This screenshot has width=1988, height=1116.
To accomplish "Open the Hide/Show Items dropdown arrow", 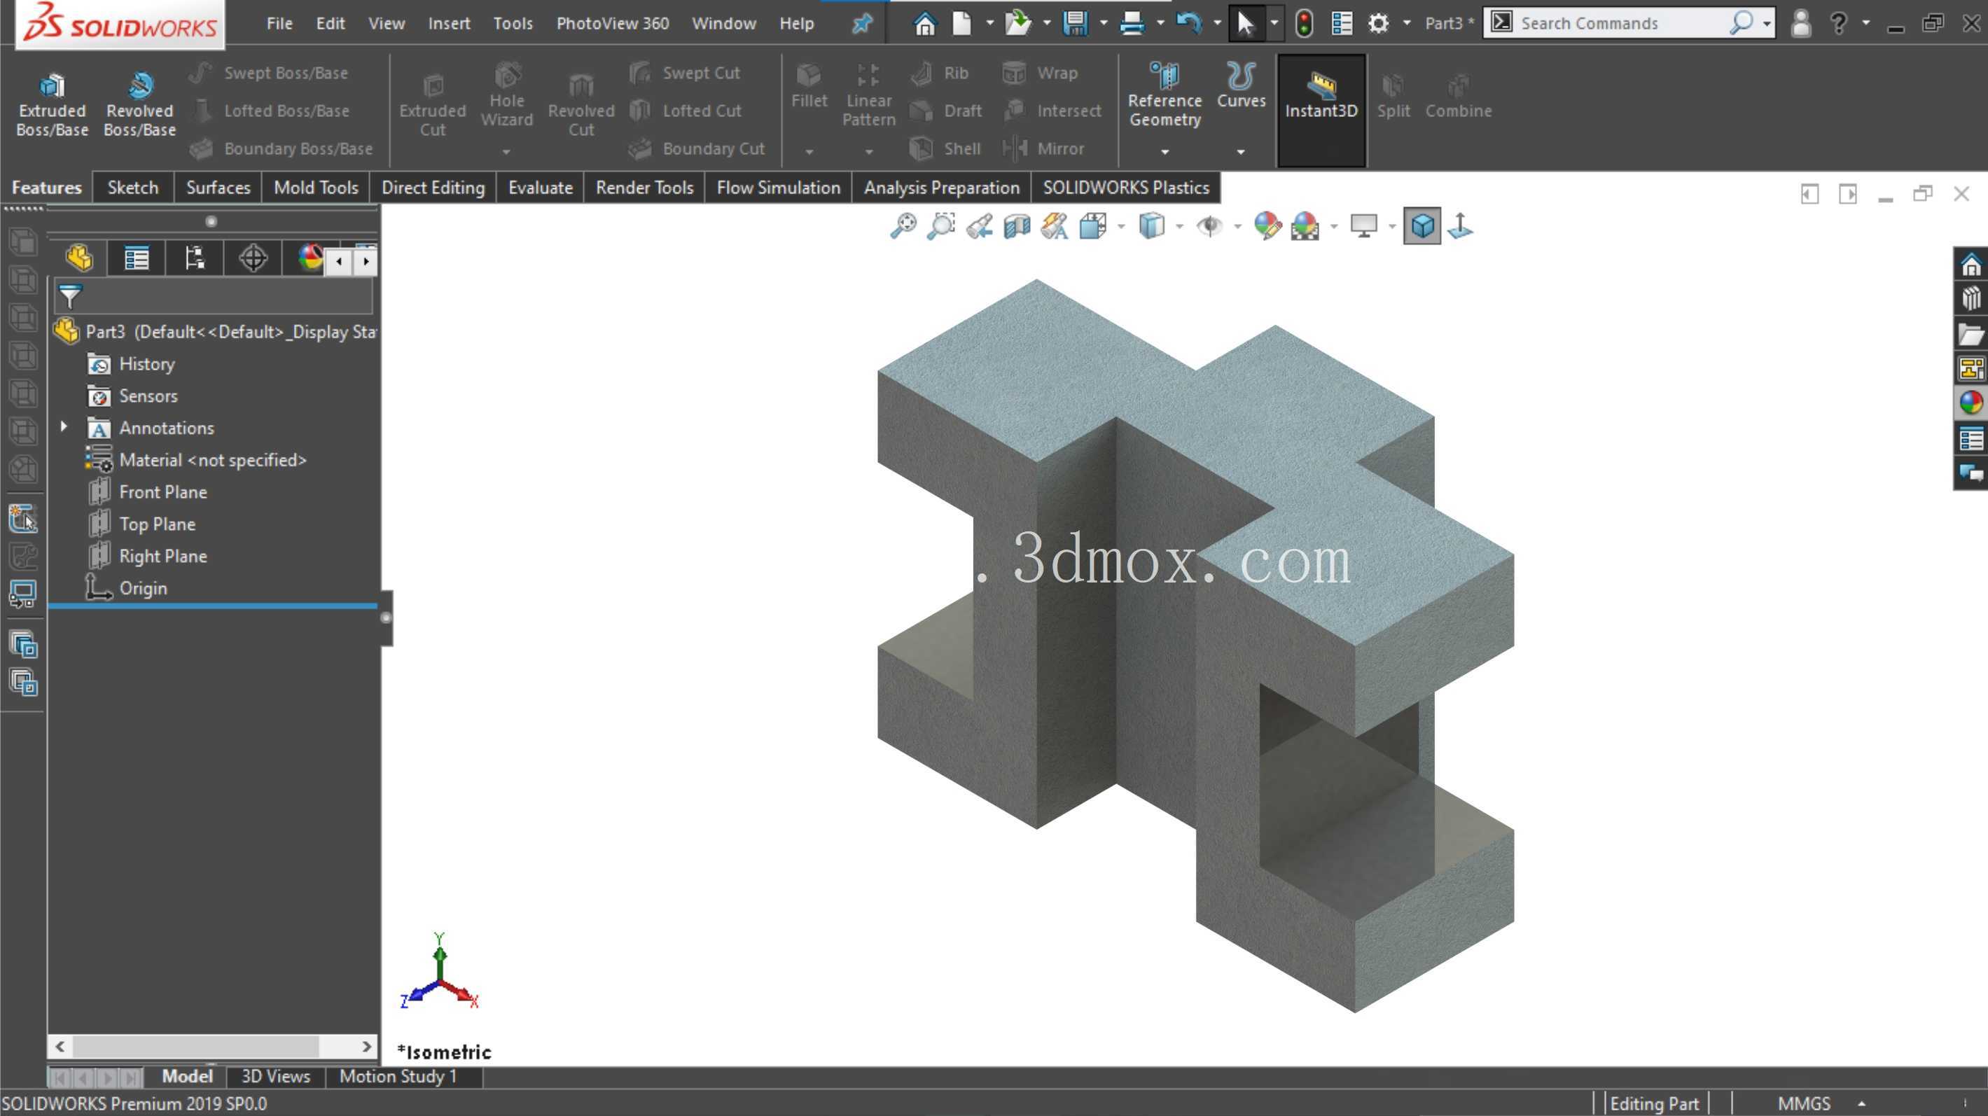I will point(1237,227).
